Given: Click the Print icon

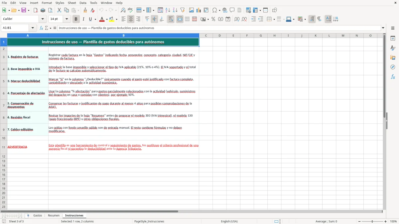Looking at the screenshot, I should (x=43, y=10).
